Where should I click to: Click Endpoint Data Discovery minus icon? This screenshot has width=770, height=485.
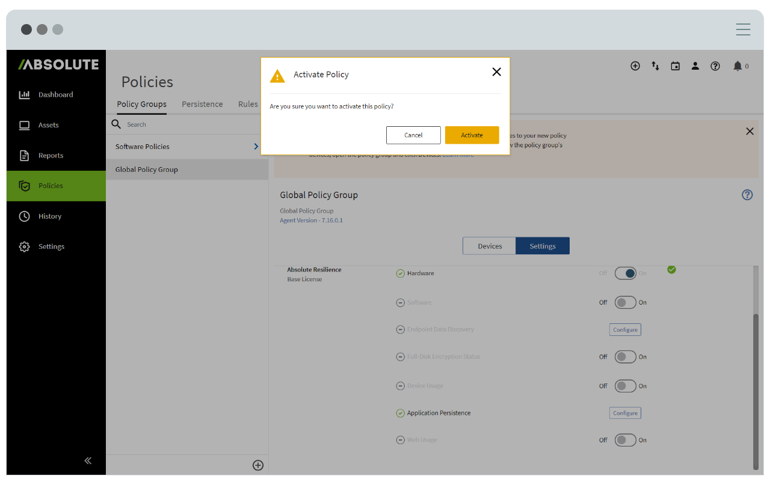coord(400,330)
